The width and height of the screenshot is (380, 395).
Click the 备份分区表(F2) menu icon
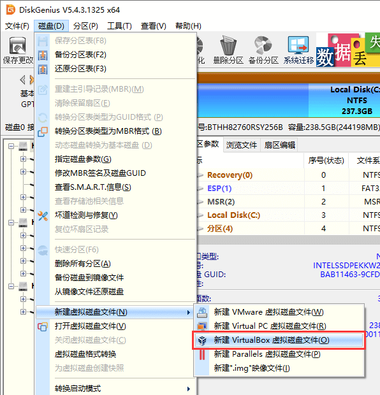(x=43, y=55)
